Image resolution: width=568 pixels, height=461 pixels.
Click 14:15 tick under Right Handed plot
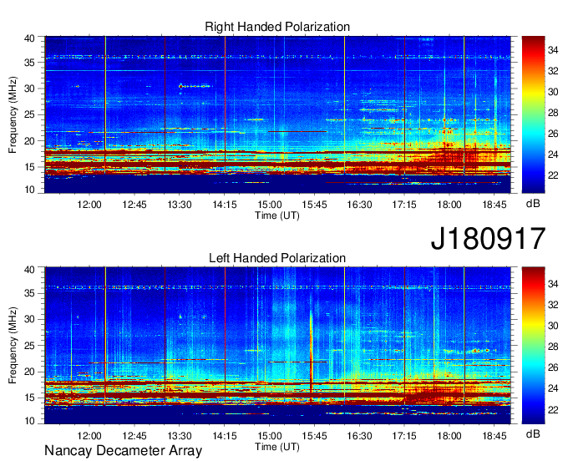tap(224, 205)
